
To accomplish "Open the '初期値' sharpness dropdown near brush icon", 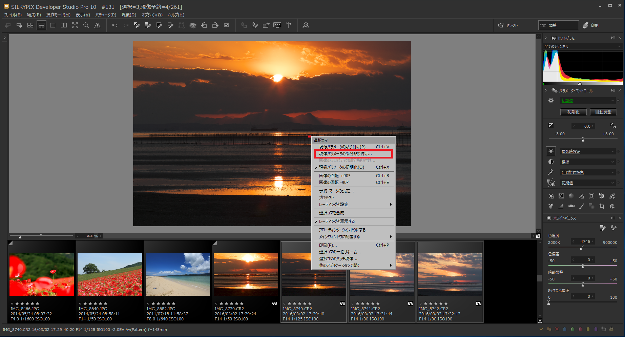I will 588,183.
